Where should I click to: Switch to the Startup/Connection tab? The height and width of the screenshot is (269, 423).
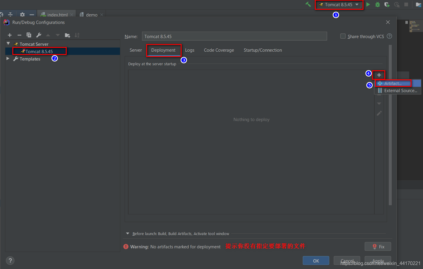tap(263, 50)
